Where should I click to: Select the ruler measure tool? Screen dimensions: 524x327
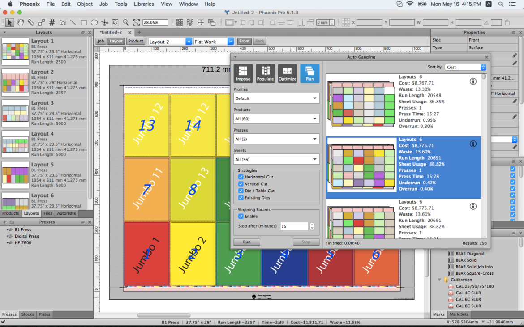31,23
